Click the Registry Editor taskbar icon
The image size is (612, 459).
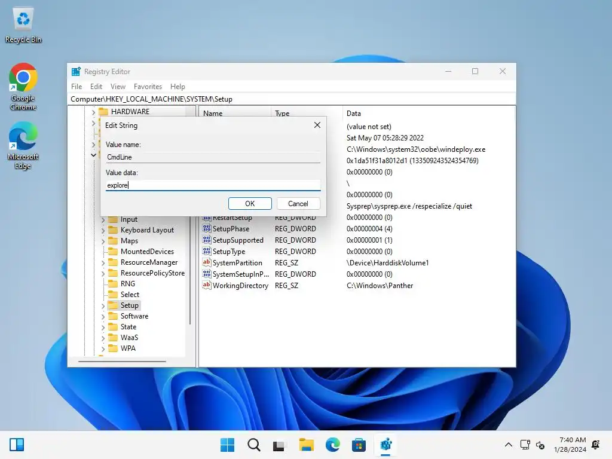click(385, 445)
